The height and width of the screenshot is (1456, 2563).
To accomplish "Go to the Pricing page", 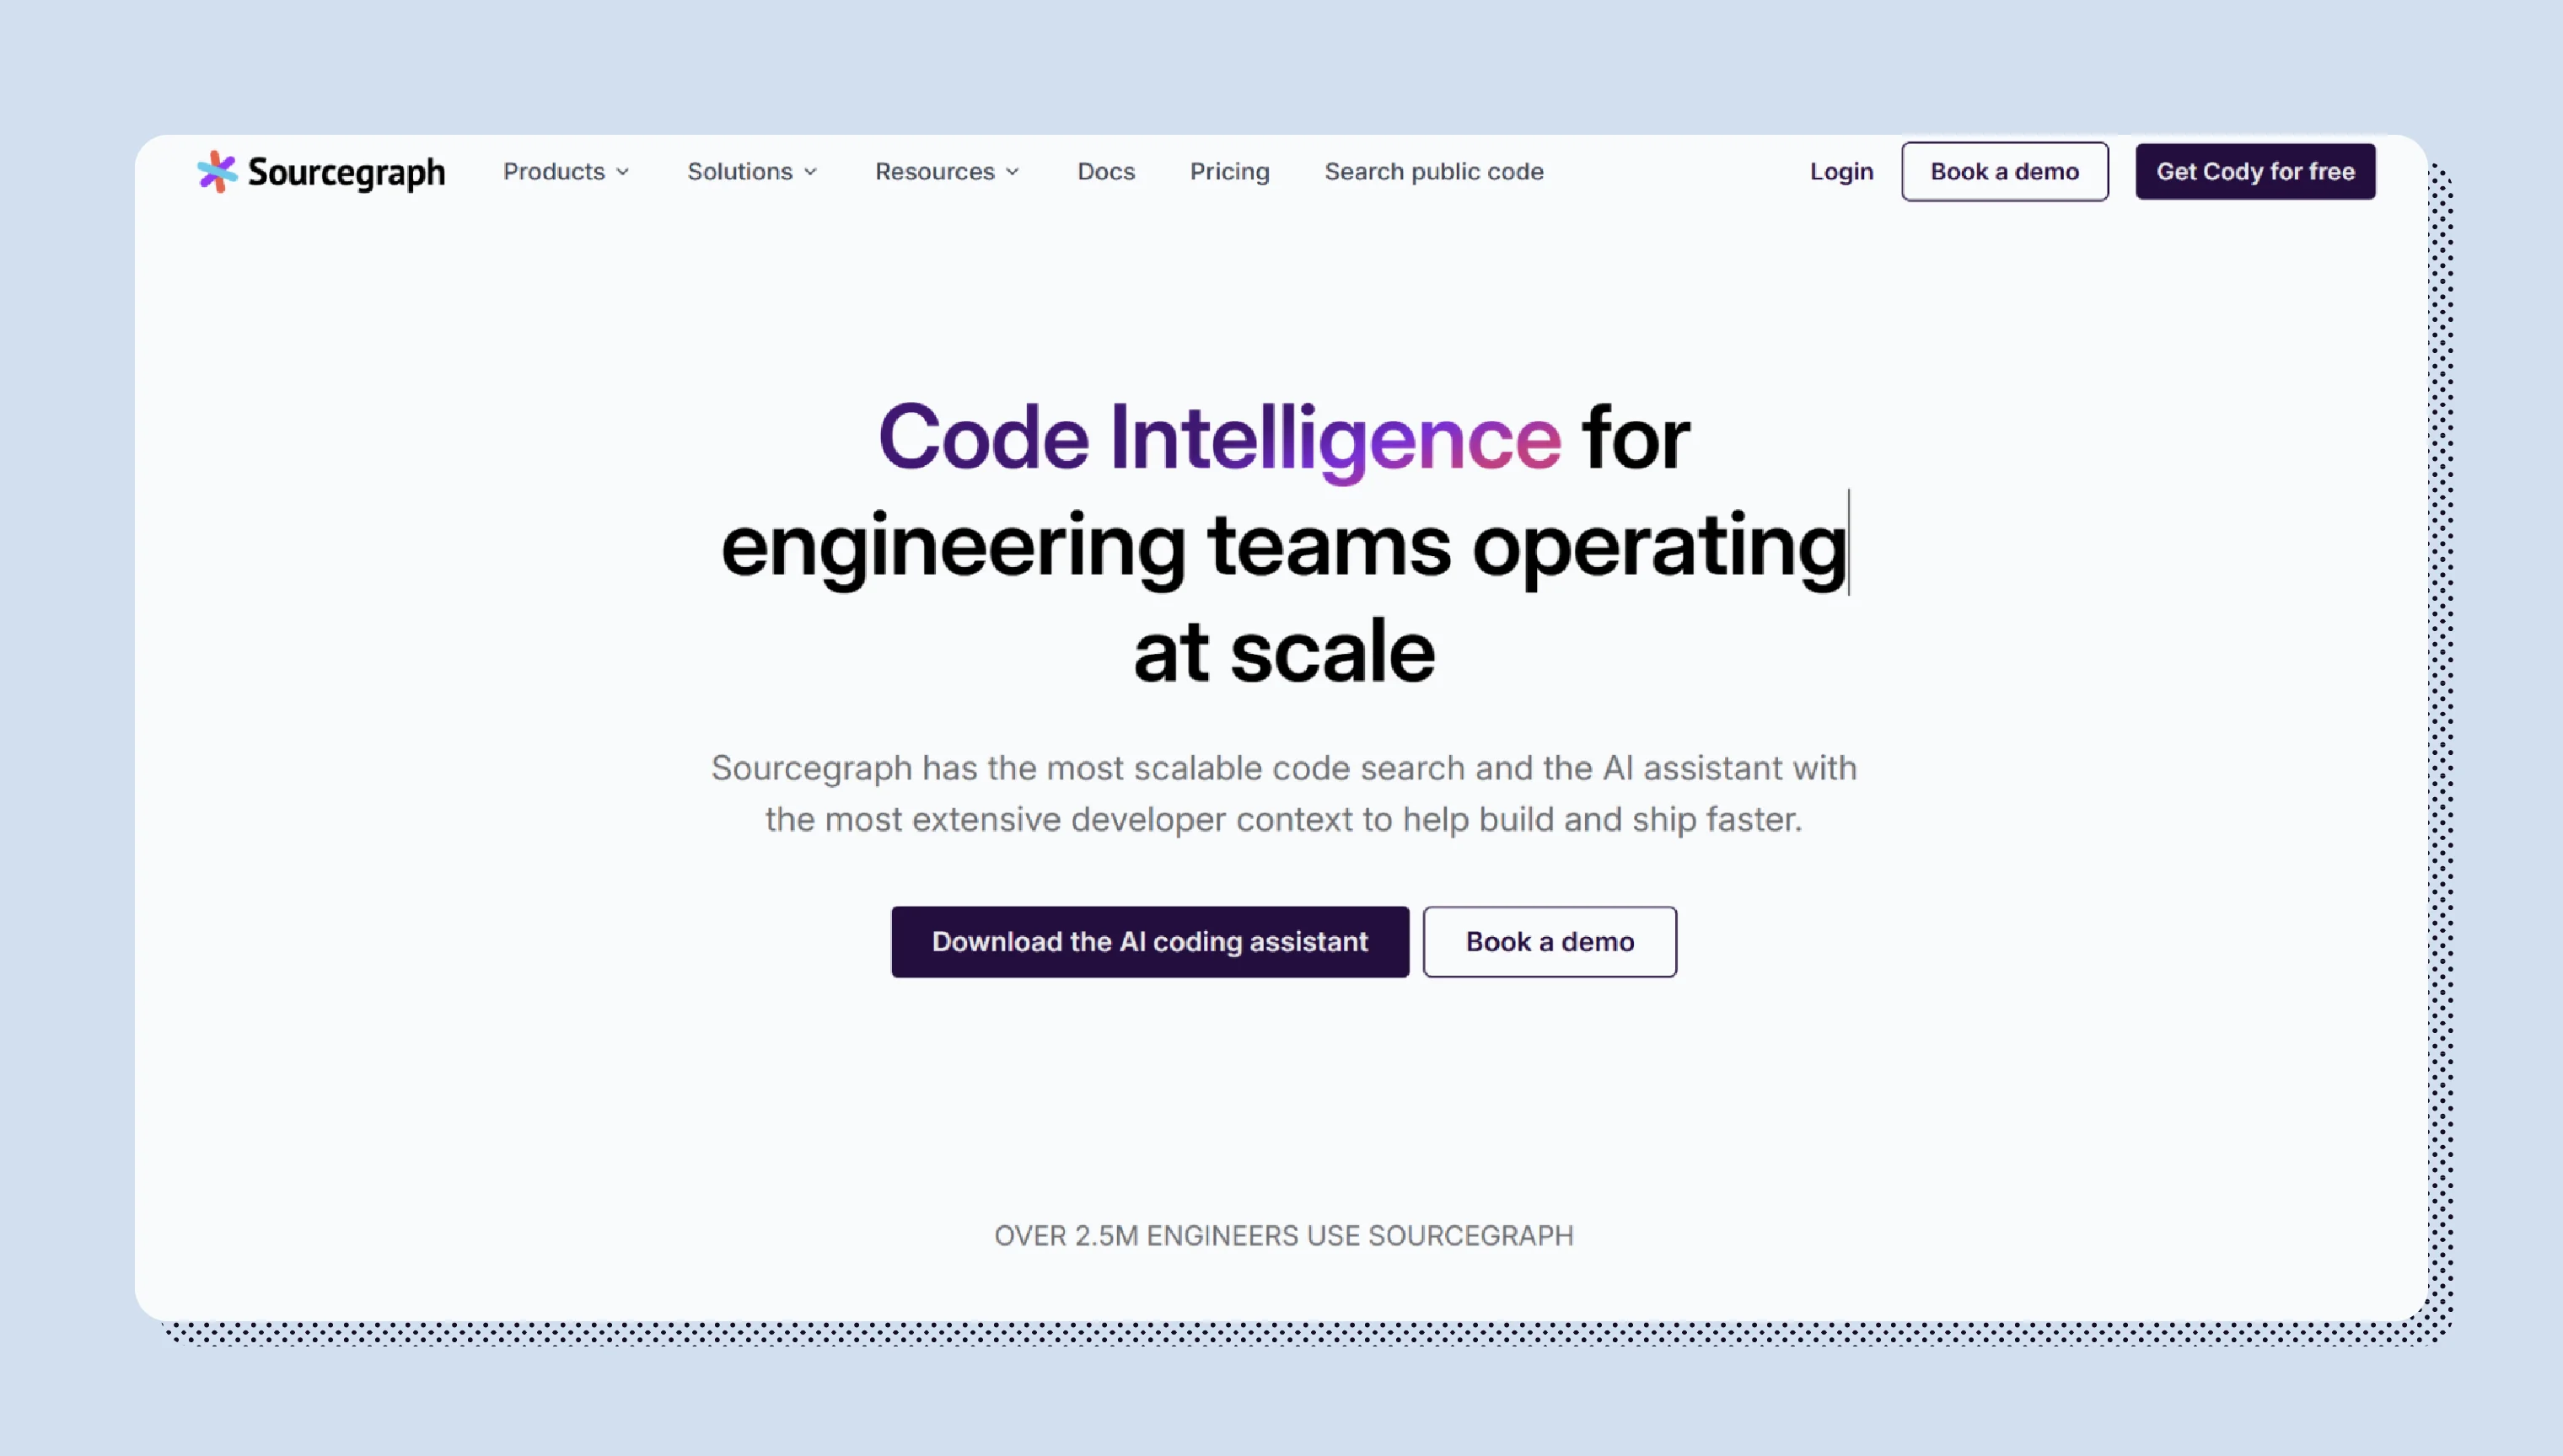I will point(1229,171).
